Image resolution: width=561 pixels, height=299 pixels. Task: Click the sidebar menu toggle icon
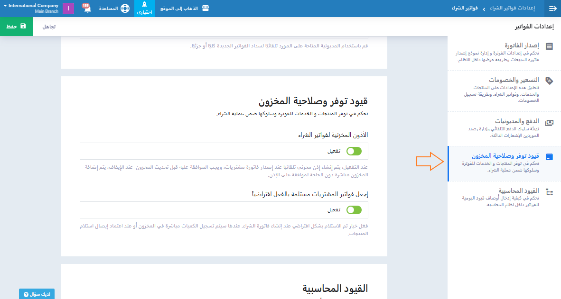552,9
